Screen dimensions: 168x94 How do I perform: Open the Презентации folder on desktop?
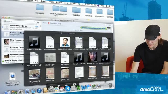point(99,13)
